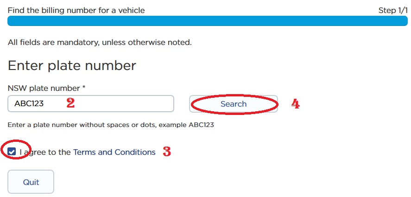Click the red number 4 annotation
Image resolution: width=411 pixels, height=197 pixels.
coord(295,104)
